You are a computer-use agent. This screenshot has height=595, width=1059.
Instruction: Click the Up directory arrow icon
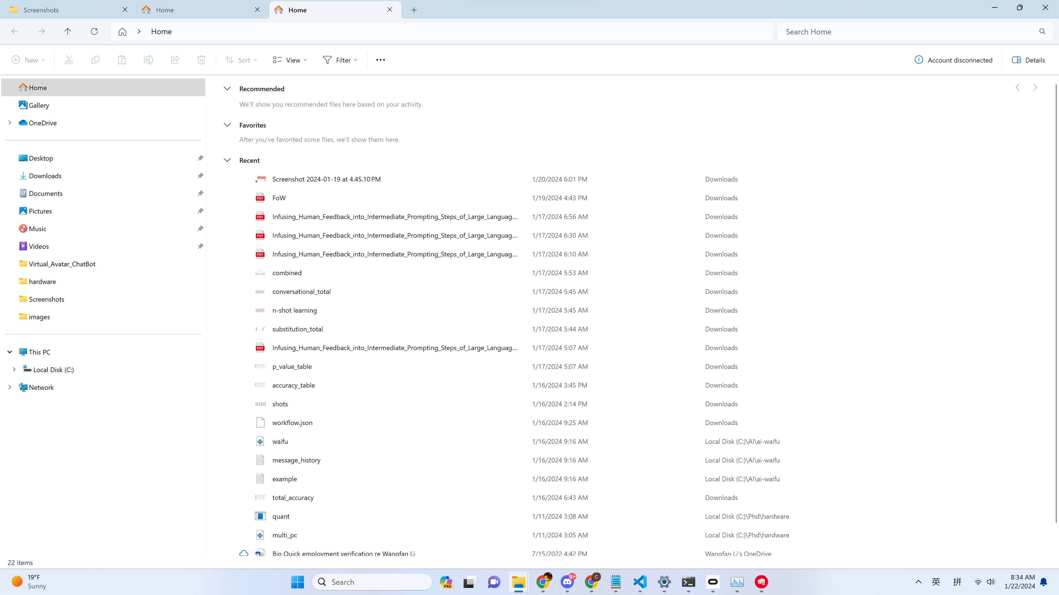67,31
